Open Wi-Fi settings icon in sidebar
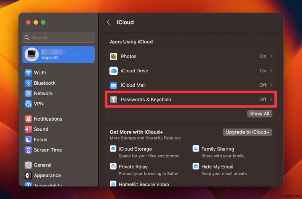302x199 pixels. (28, 73)
